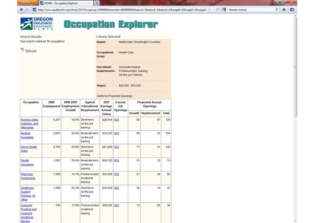Open the Home Health Aides occupation link
315x223 pixels.
click(x=29, y=149)
